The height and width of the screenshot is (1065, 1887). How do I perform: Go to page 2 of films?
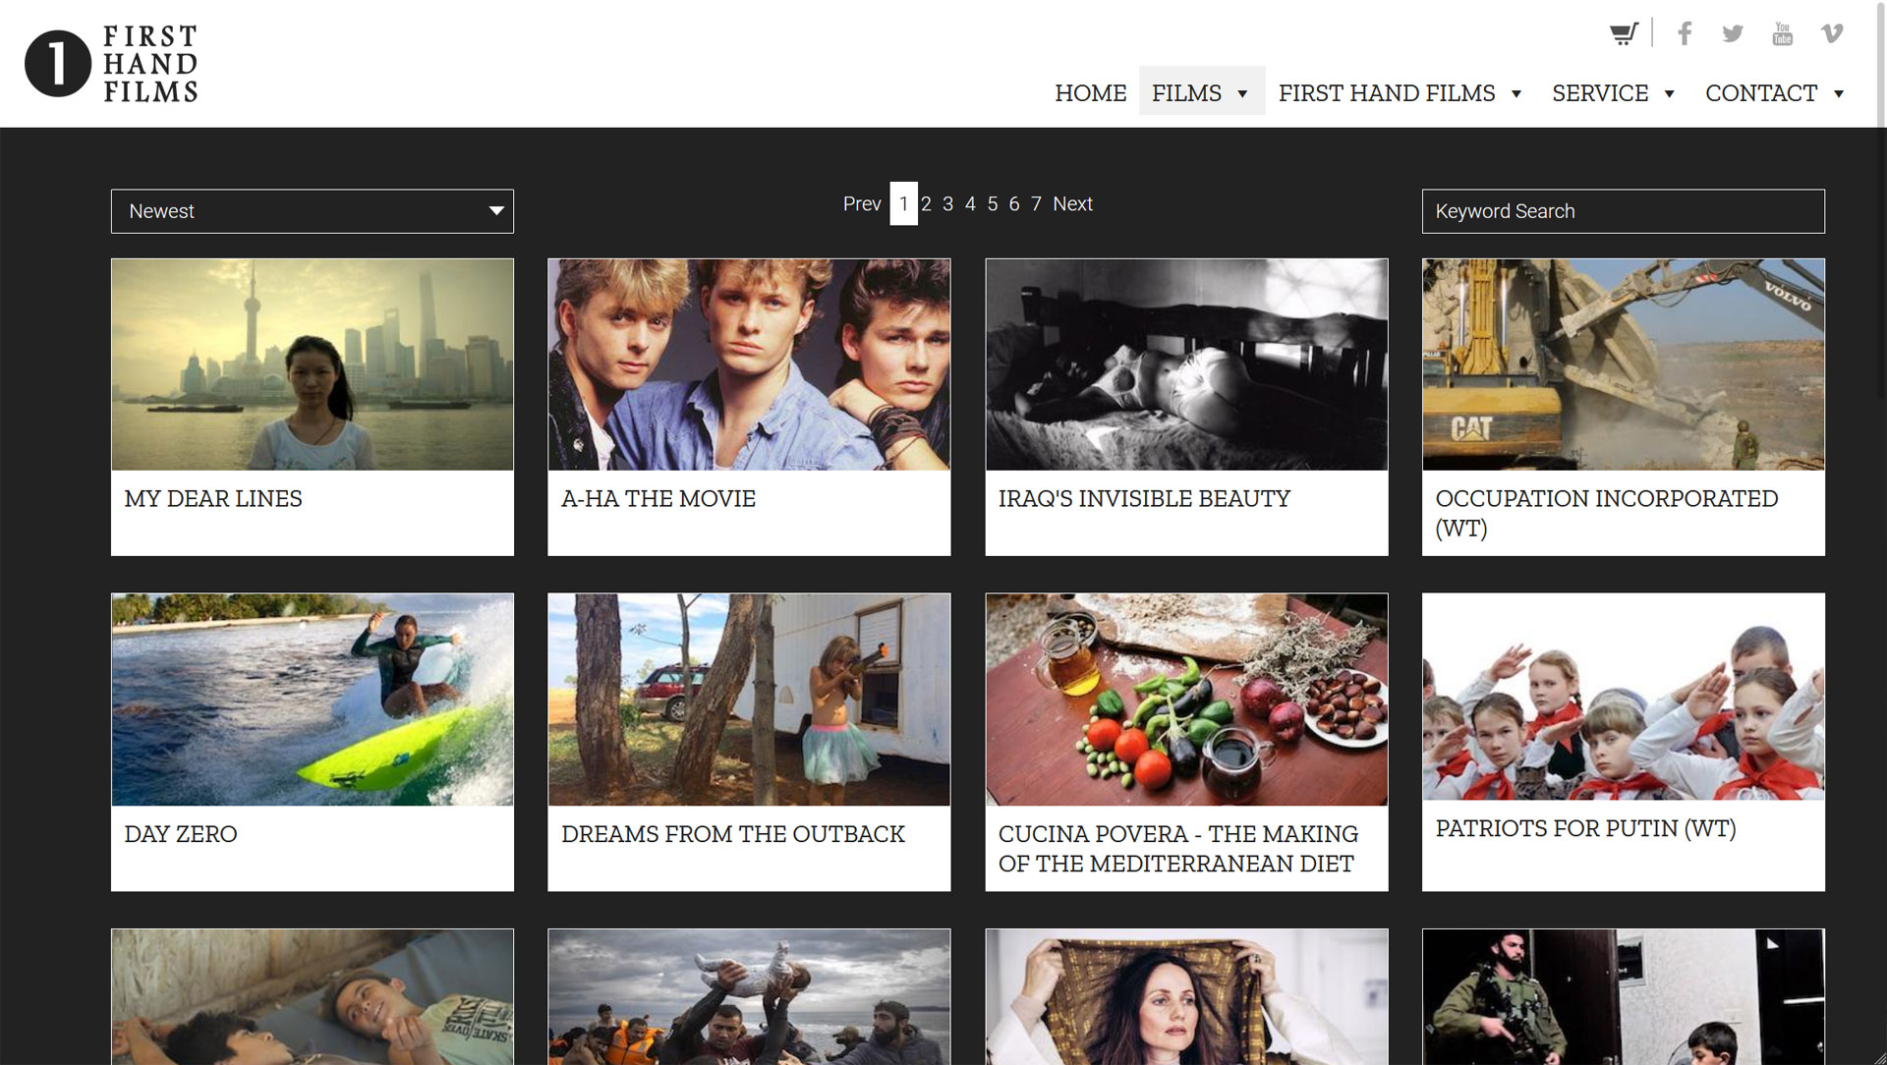926,203
